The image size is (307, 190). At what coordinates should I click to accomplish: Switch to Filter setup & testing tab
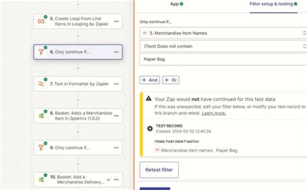coord(273,4)
